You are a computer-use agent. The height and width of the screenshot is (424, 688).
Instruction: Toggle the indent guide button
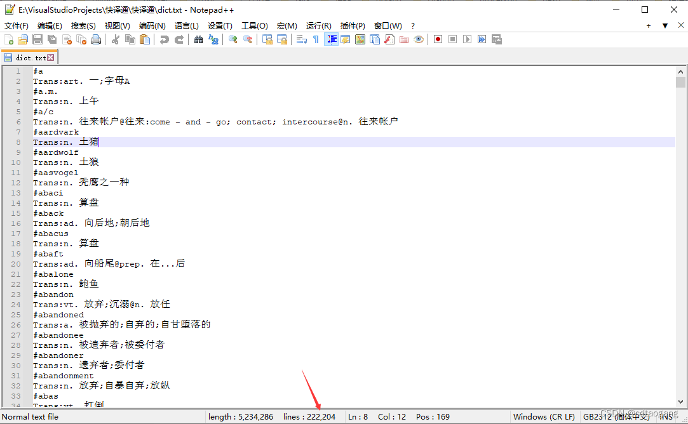[331, 39]
